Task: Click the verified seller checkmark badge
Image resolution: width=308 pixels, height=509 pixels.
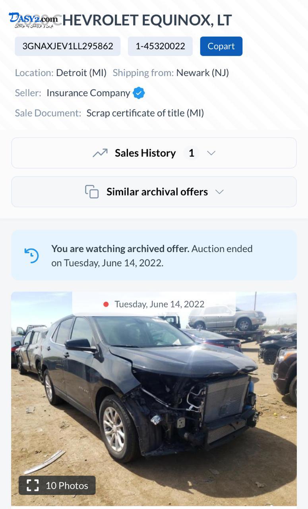Action: (x=139, y=93)
